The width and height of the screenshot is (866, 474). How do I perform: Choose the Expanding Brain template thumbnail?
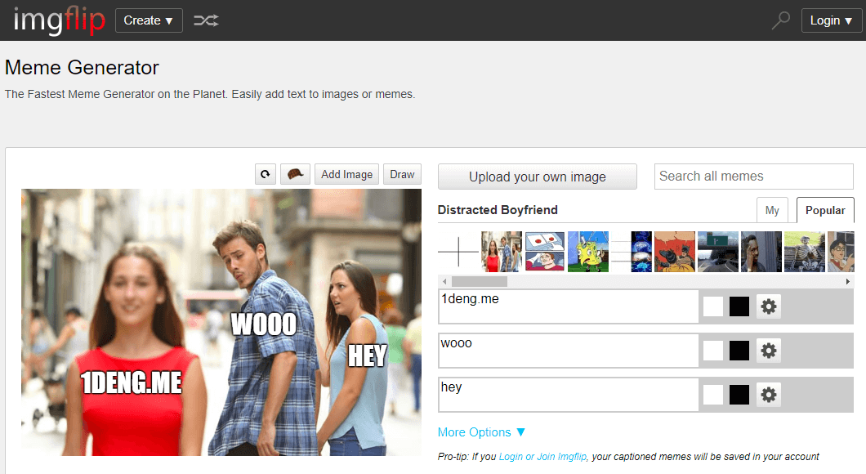coord(632,252)
